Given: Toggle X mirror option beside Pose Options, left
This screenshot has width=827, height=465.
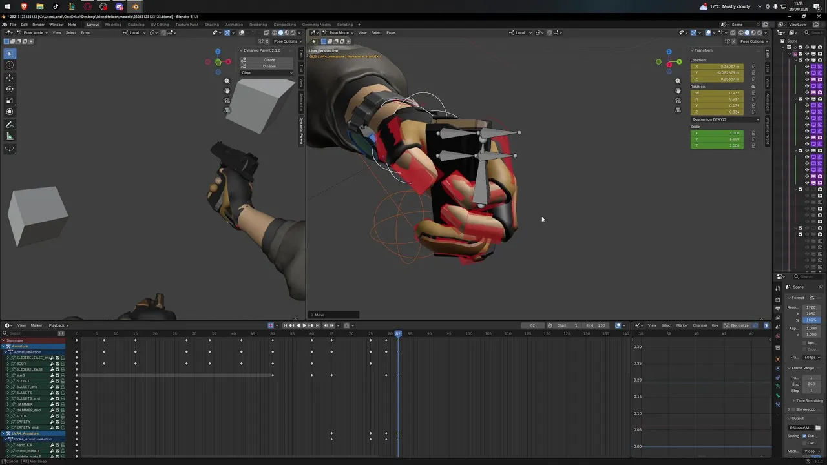Looking at the screenshot, I should point(266,41).
